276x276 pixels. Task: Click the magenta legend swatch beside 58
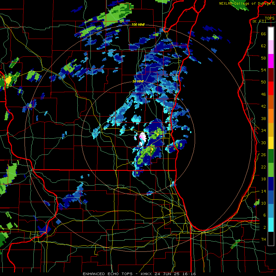pos(271,61)
